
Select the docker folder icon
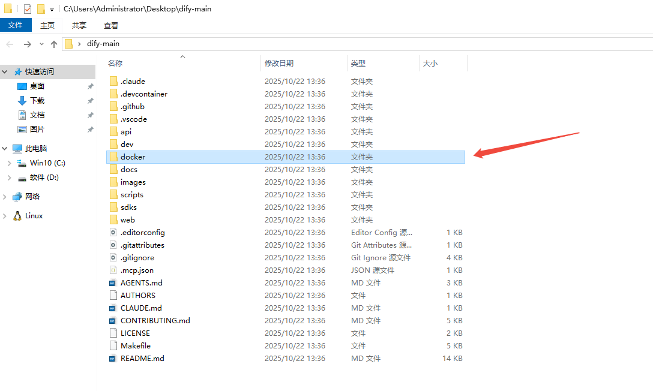click(113, 157)
